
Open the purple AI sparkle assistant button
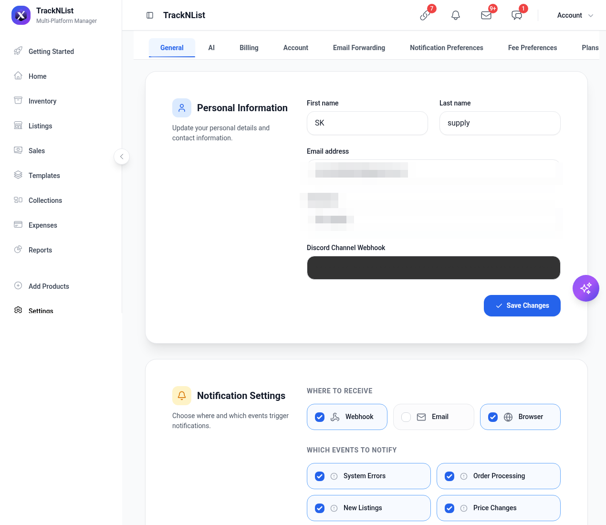point(586,288)
